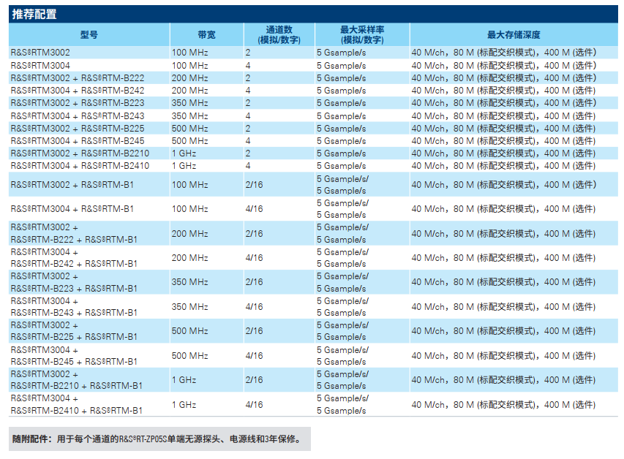The height and width of the screenshot is (459, 624).
Task: Click 2/16 in the RTM3002 + RTM-B2210 + RTM-B1 row
Action: (254, 380)
